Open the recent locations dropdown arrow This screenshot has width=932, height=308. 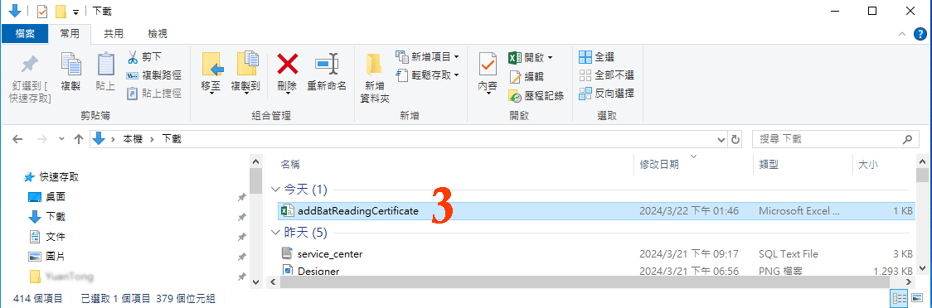tap(62, 139)
